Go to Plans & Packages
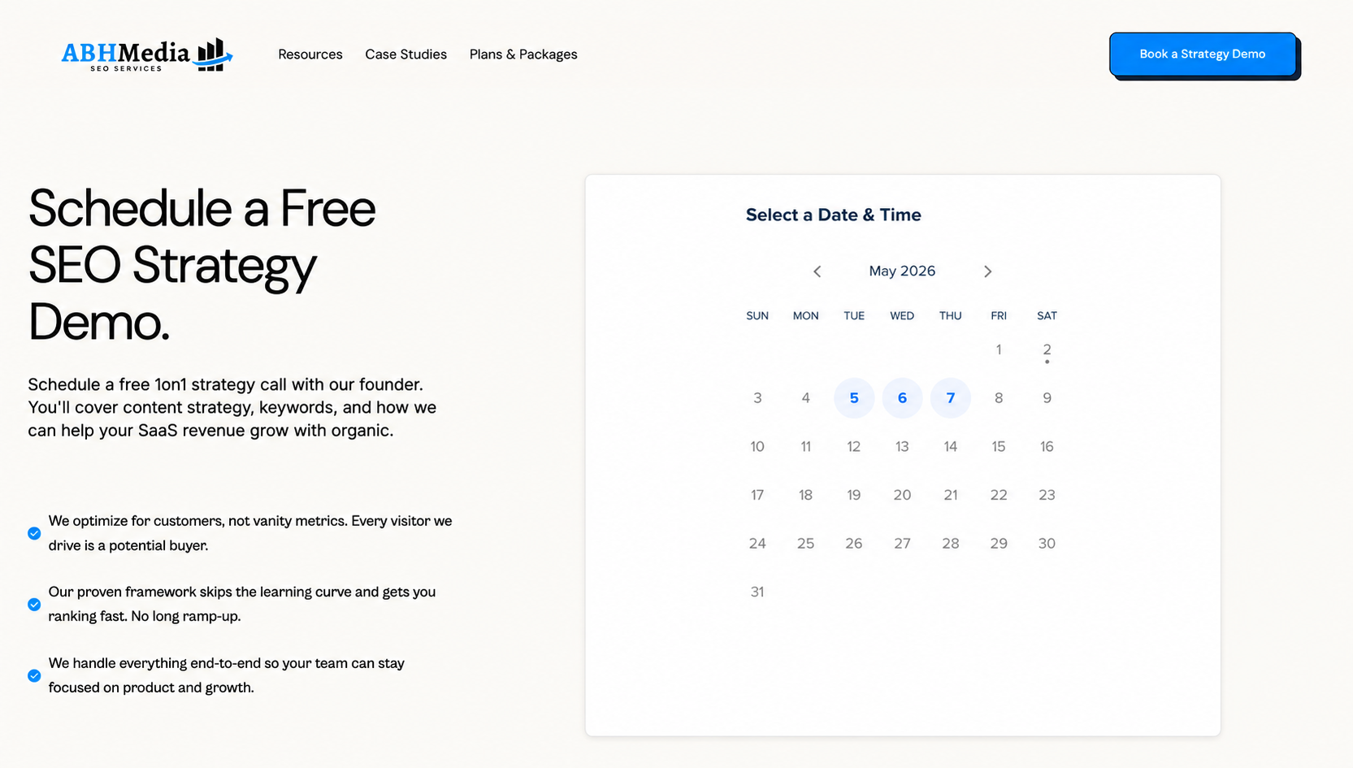1353x768 pixels. pos(523,54)
